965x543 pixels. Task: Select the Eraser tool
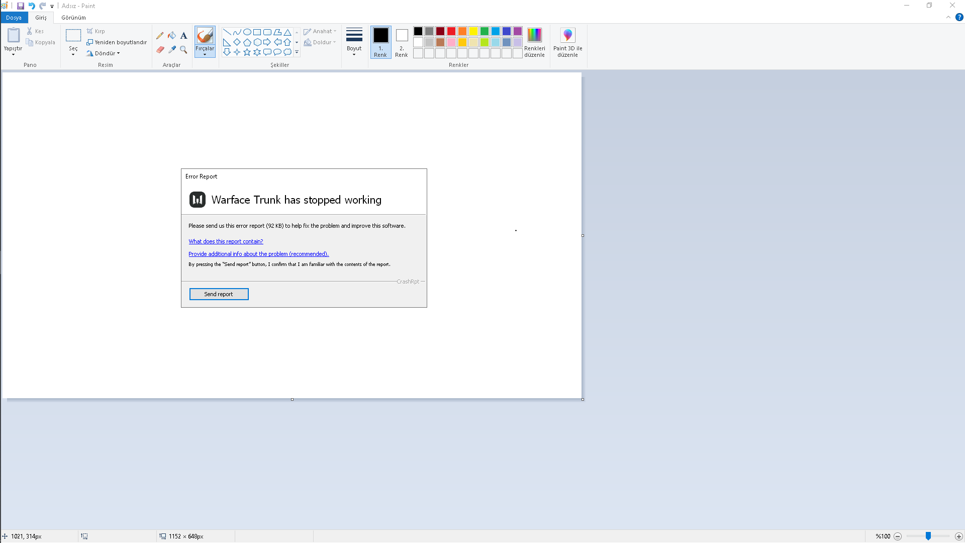160,50
